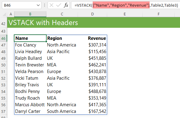Select revenue cell '$462,241'
This screenshot has width=180, height=118.
[92, 65]
